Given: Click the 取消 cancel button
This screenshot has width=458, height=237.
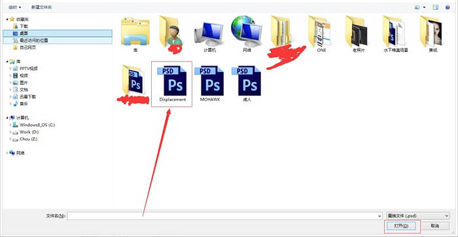Looking at the screenshot, I should click(435, 226).
